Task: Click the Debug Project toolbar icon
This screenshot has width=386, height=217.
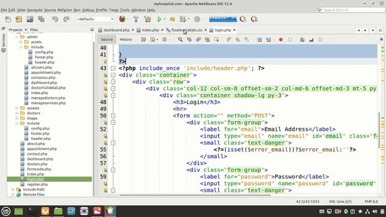Action: pyautogui.click(x=172, y=19)
